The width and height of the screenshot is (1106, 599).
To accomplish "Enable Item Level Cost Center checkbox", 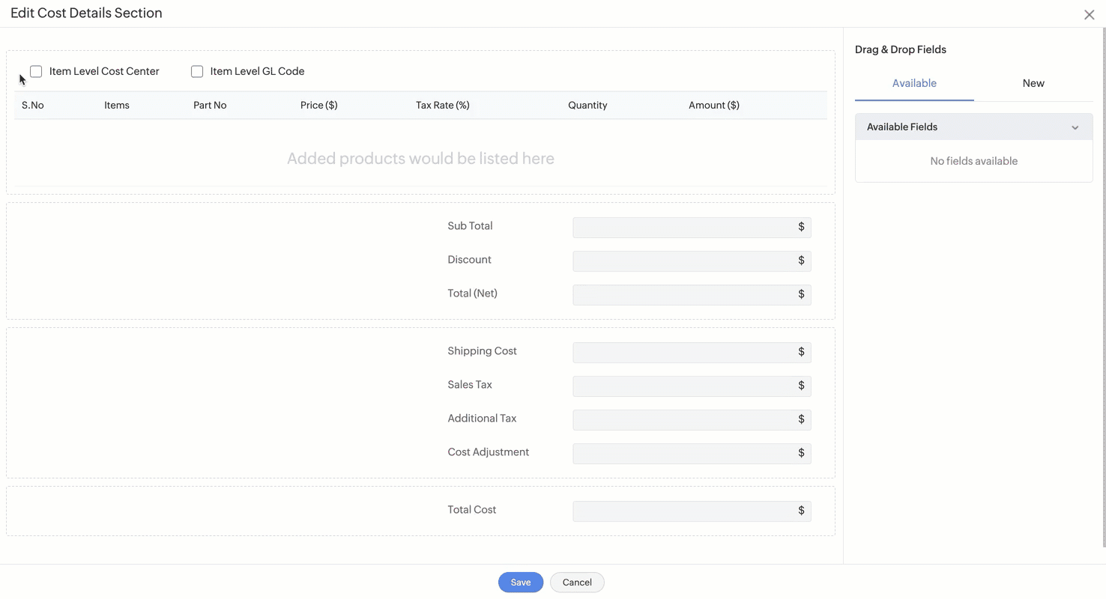I will (36, 72).
